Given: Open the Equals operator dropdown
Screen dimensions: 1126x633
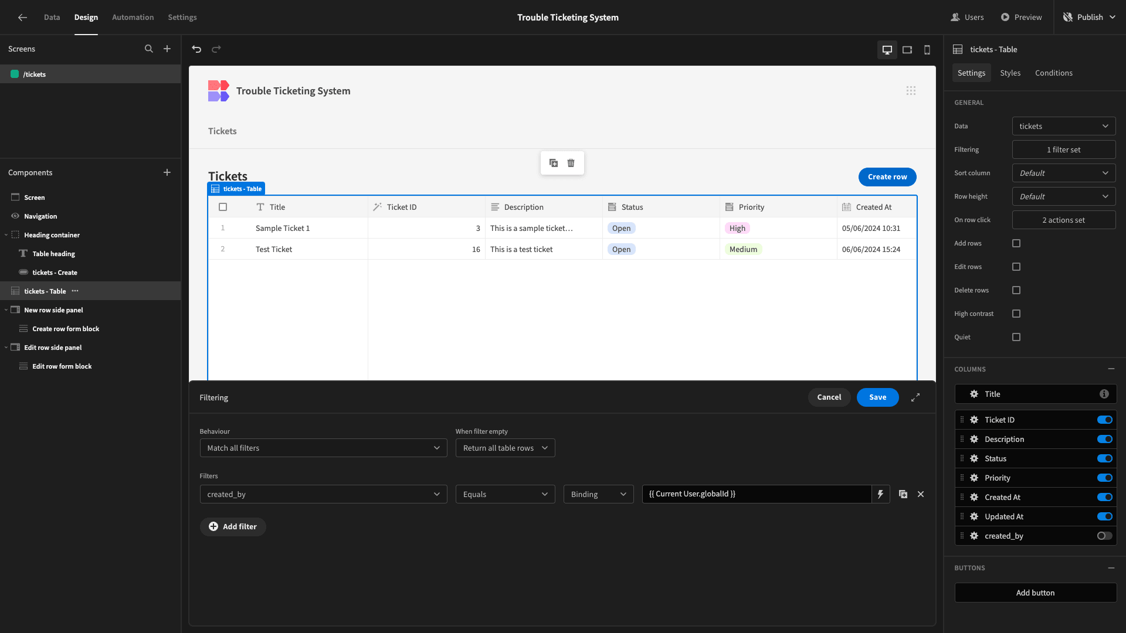Looking at the screenshot, I should click(505, 494).
